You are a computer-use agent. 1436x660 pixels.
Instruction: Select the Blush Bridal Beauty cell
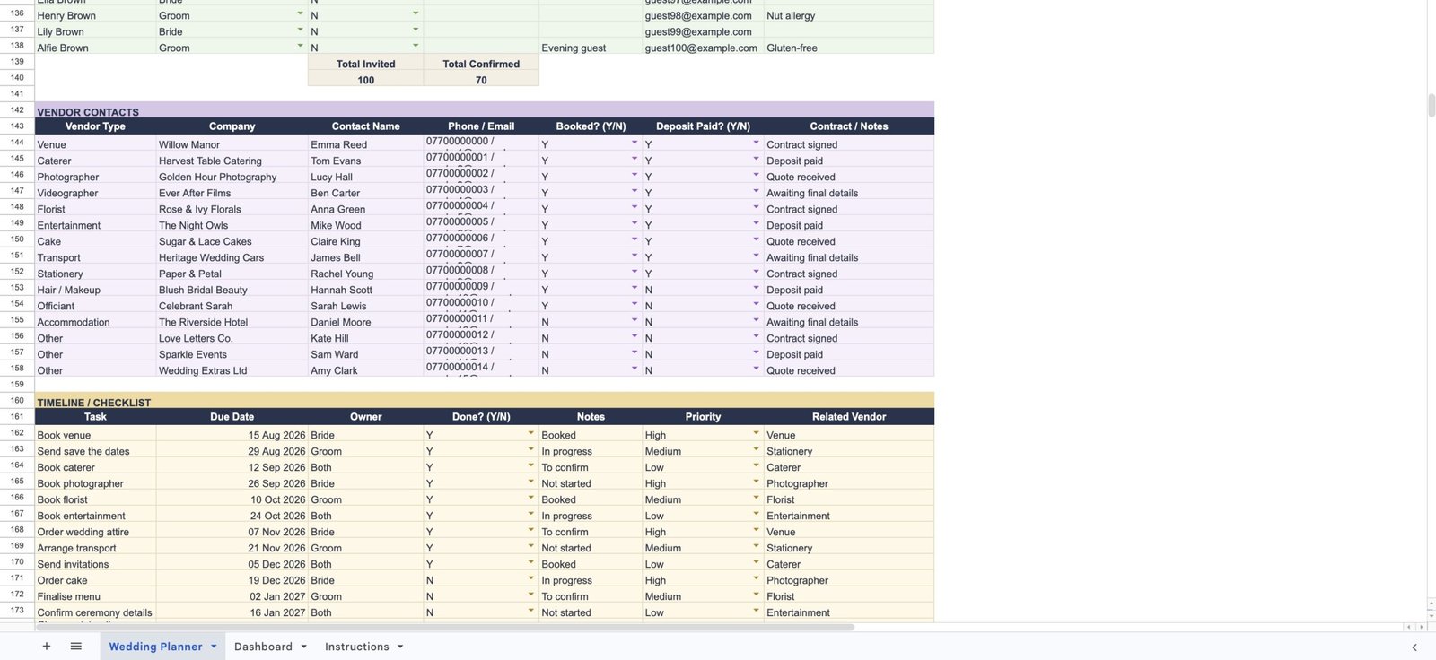coord(232,290)
